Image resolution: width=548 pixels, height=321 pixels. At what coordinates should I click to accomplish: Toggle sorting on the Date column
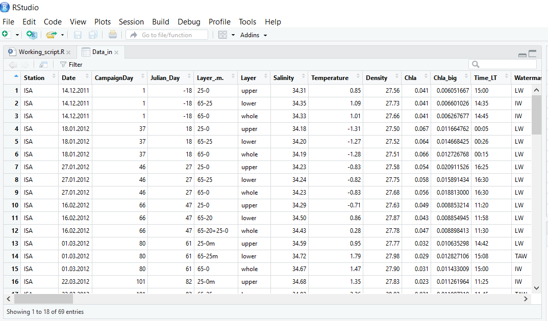pos(70,77)
